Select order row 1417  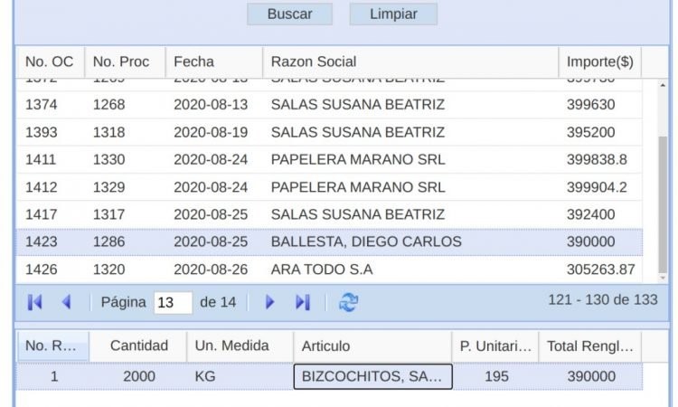coord(329,214)
